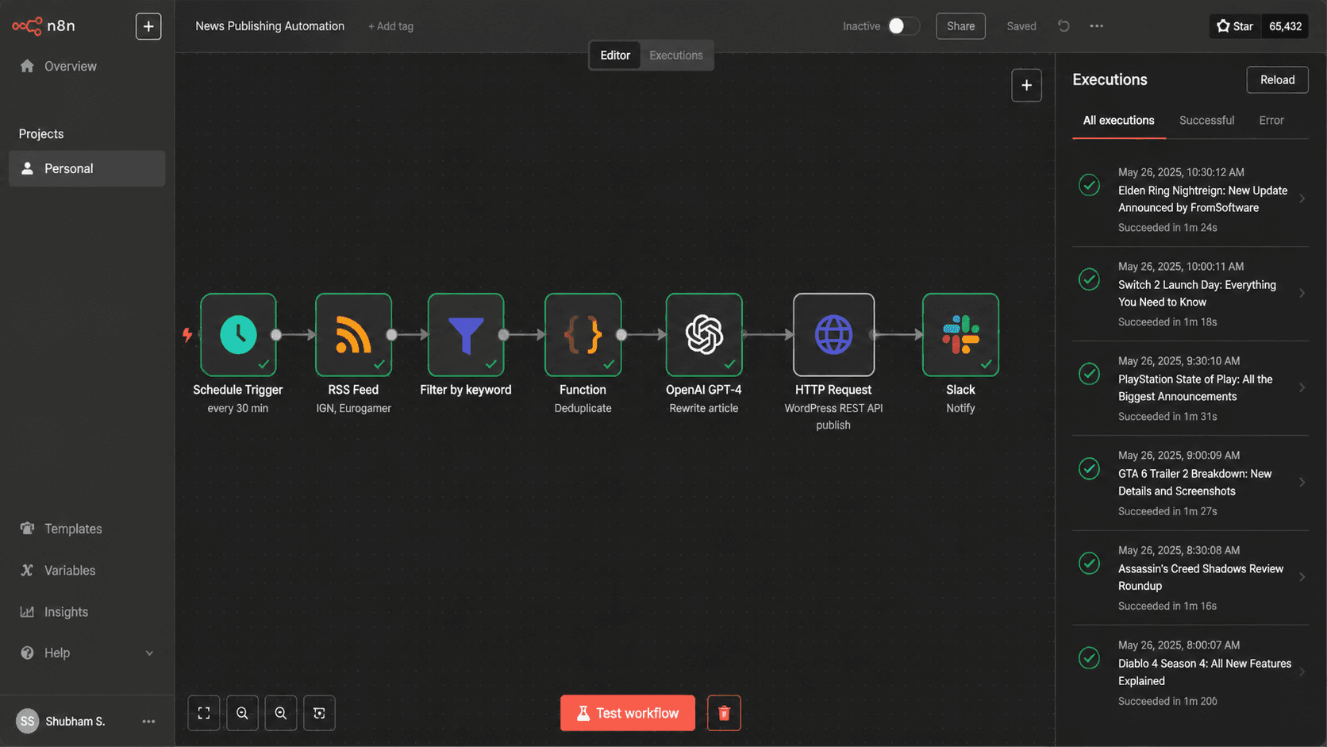Switch to the Editor tab

[615, 56]
